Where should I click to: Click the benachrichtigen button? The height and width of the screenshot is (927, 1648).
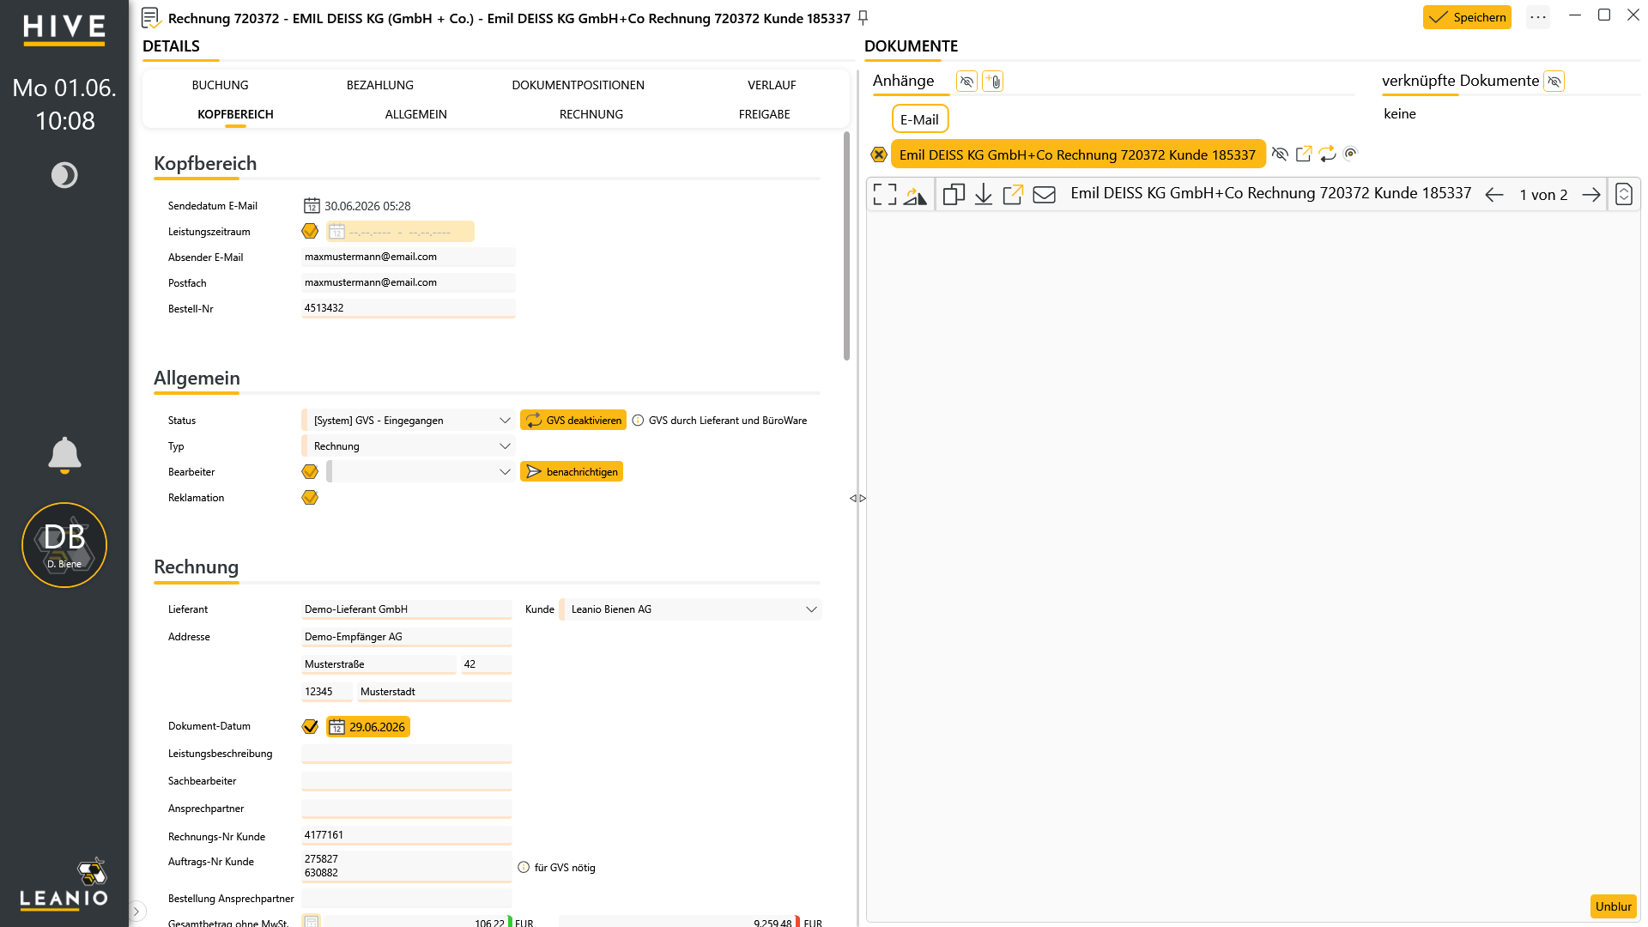coord(572,472)
